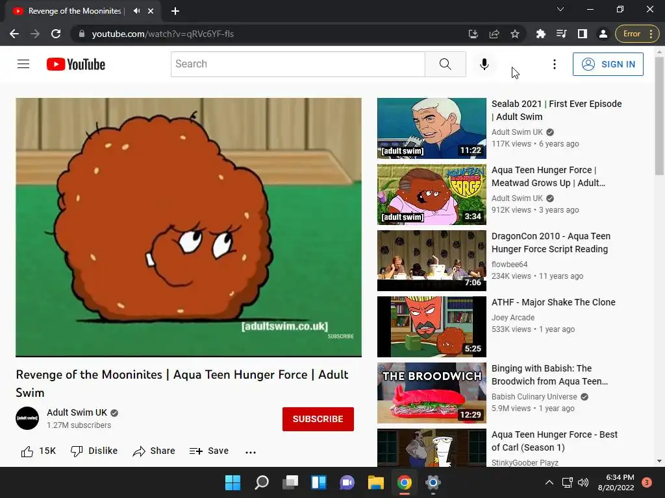665x498 pixels.
Task: Open media controls in Chrome toolbar
Action: point(562,34)
